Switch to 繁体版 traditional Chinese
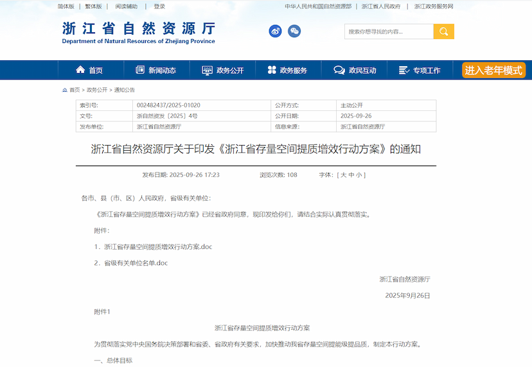This screenshot has height=367, width=532. click(94, 6)
